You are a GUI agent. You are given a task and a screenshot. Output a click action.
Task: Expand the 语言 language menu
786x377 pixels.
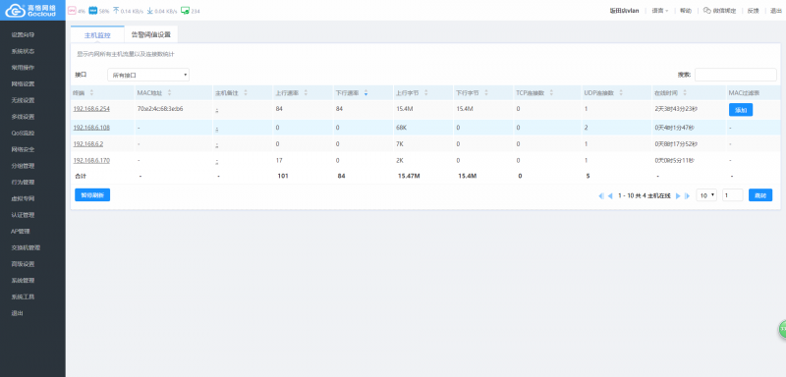(x=660, y=11)
